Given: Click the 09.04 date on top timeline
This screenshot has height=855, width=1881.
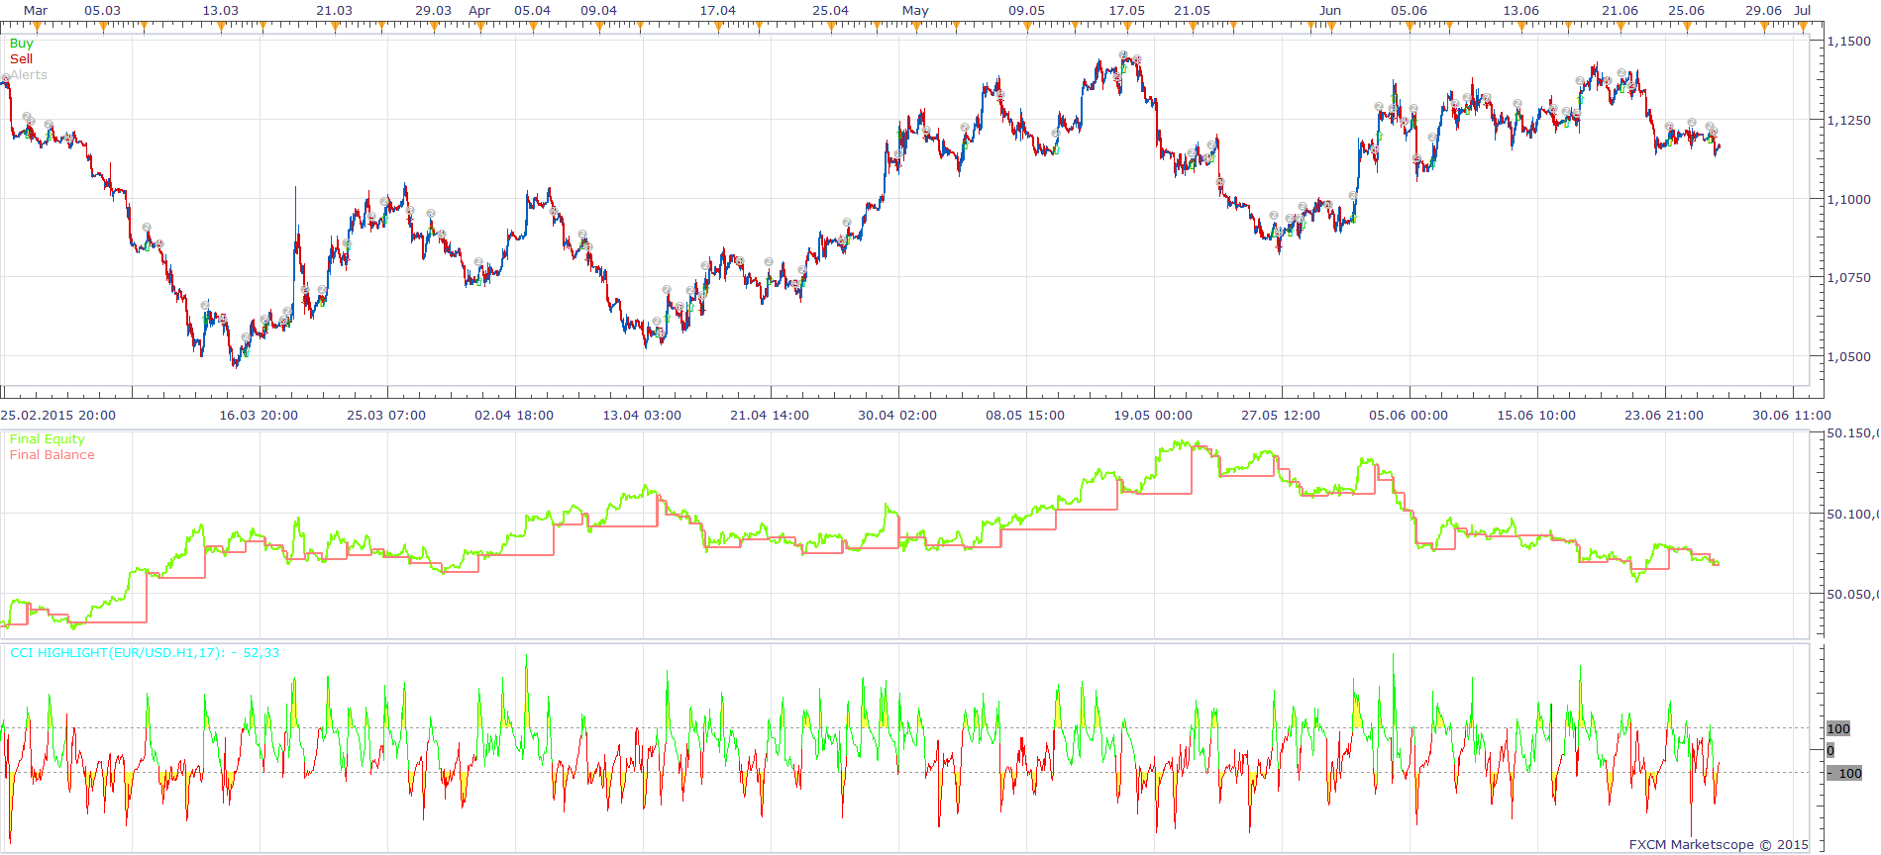Looking at the screenshot, I should point(598,11).
